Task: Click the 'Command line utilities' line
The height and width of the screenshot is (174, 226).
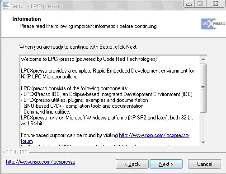Action: [x=45, y=112]
